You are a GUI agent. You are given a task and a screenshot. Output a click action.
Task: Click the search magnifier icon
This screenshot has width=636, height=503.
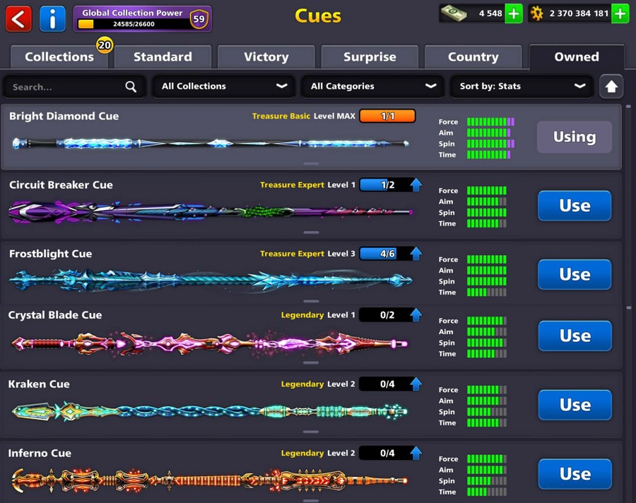click(131, 87)
